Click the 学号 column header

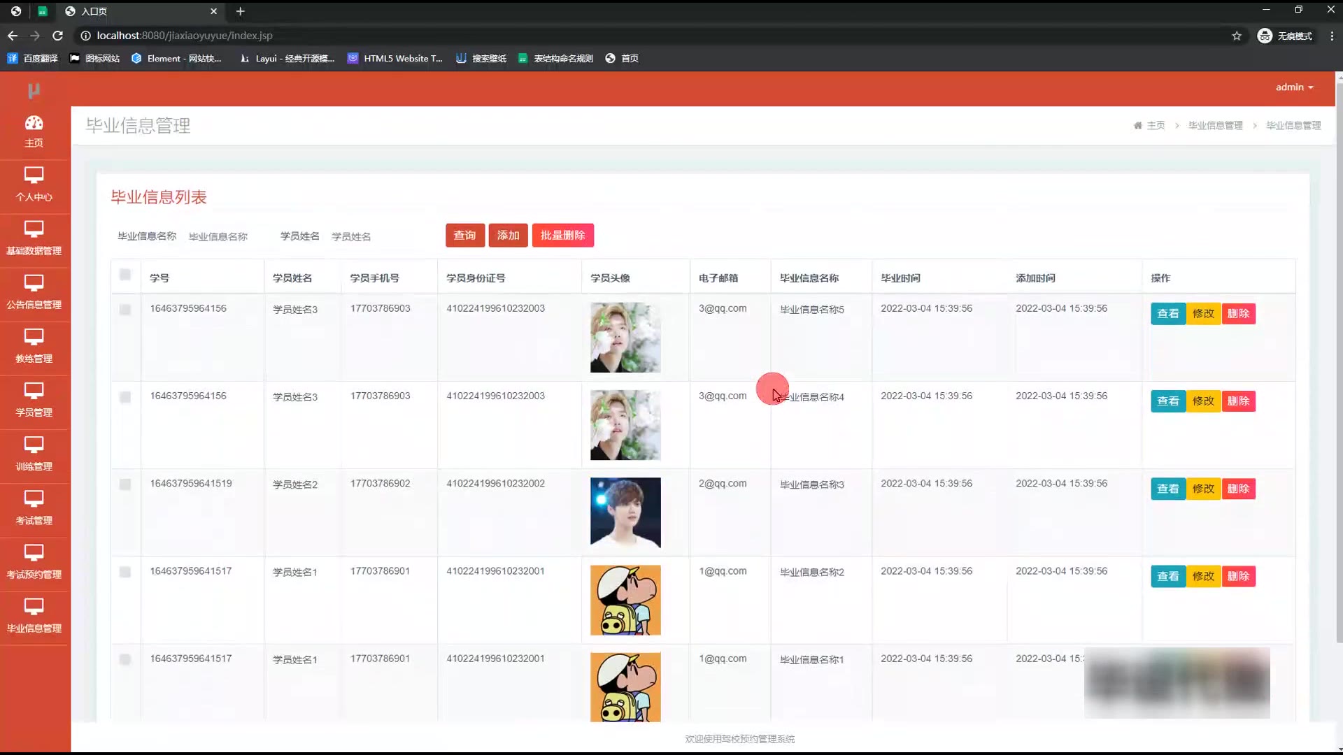[159, 278]
